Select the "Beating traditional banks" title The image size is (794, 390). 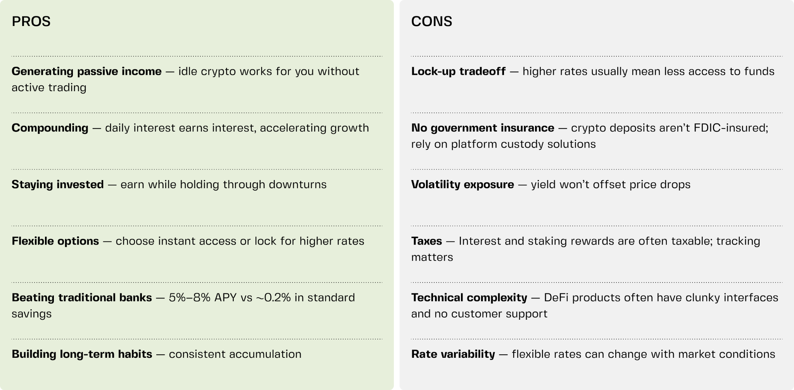(82, 298)
